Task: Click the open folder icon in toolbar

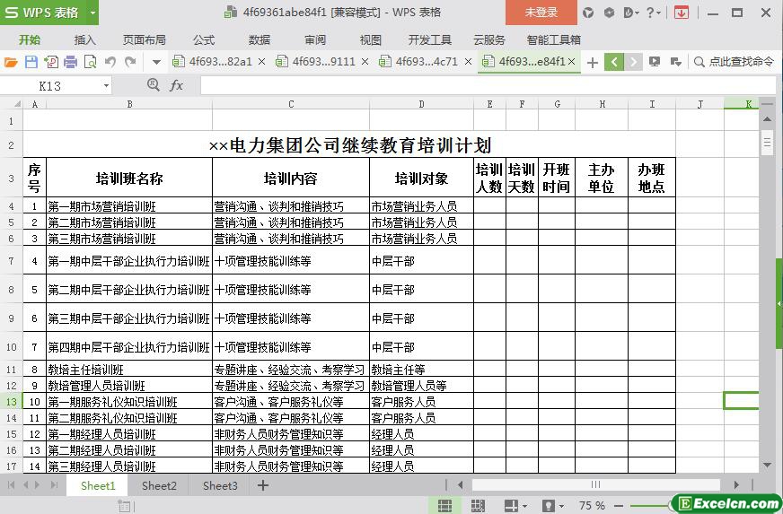Action: [x=11, y=62]
